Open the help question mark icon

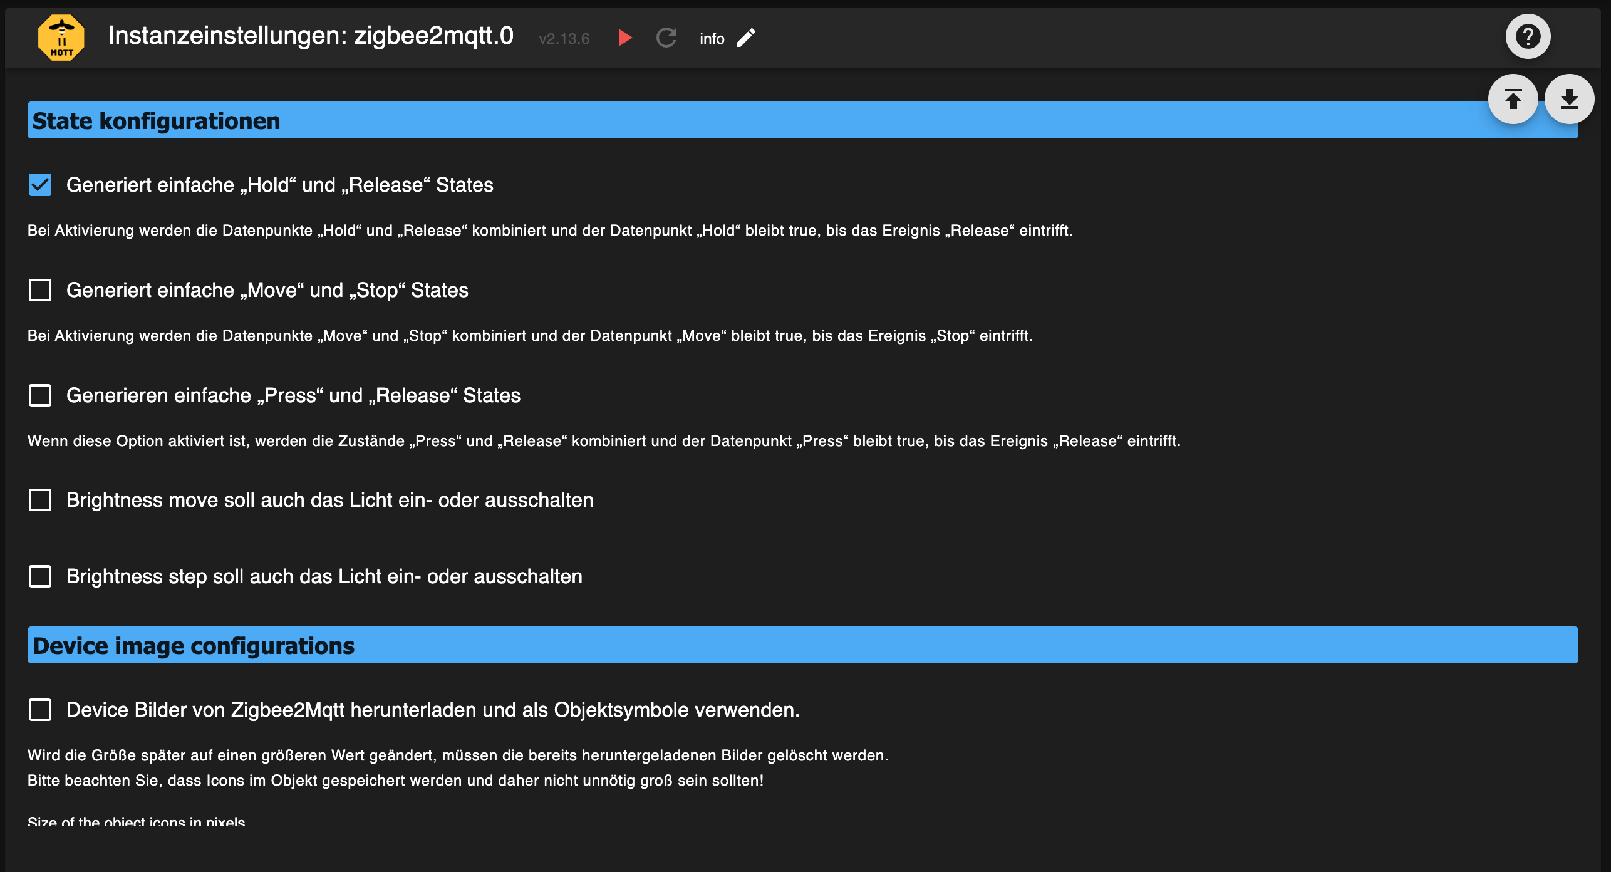tap(1528, 36)
